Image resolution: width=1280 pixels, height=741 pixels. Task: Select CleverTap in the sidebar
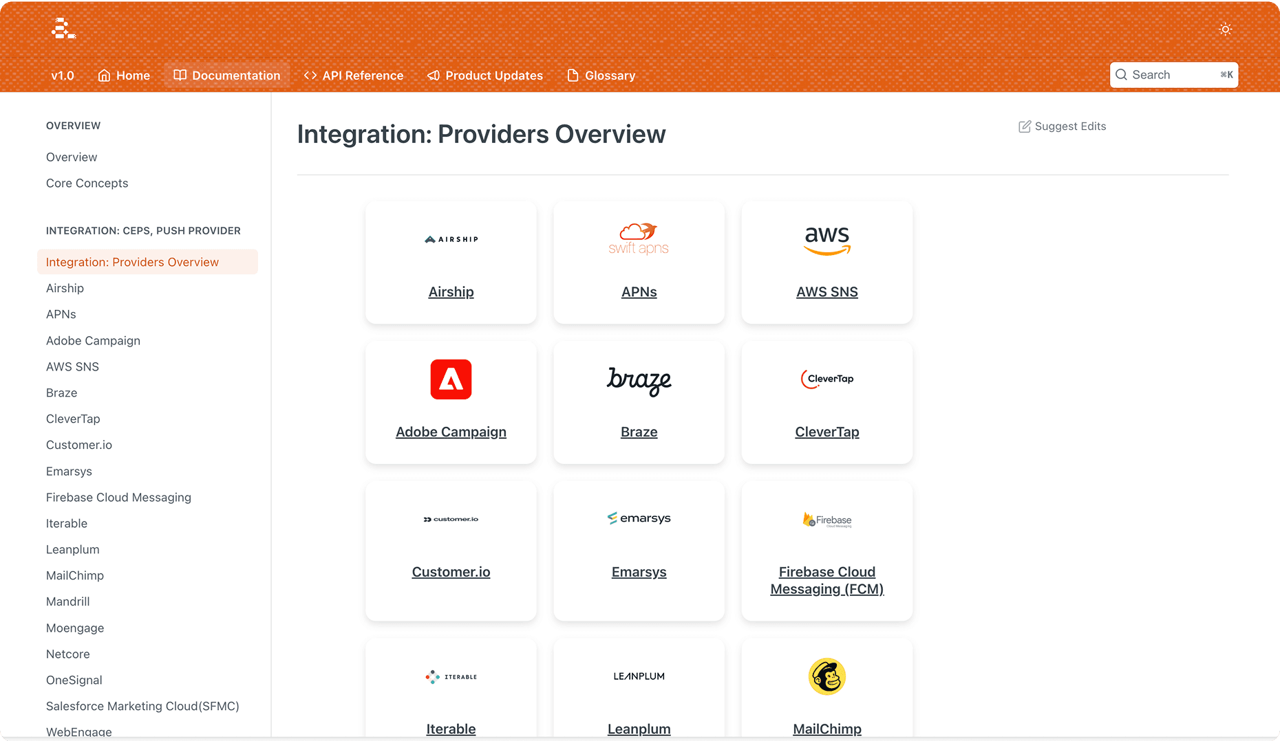pyautogui.click(x=73, y=419)
